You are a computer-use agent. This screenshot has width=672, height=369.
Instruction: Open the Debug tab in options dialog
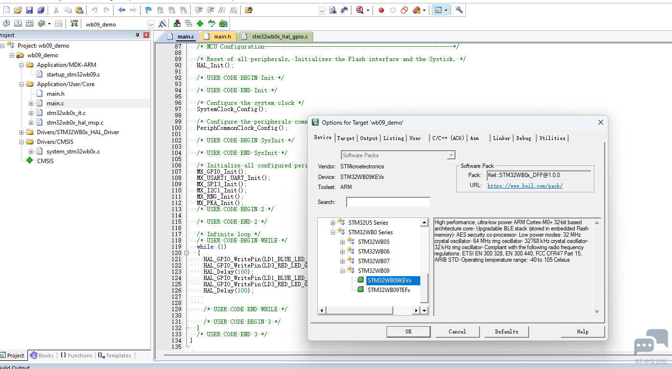[x=524, y=138]
